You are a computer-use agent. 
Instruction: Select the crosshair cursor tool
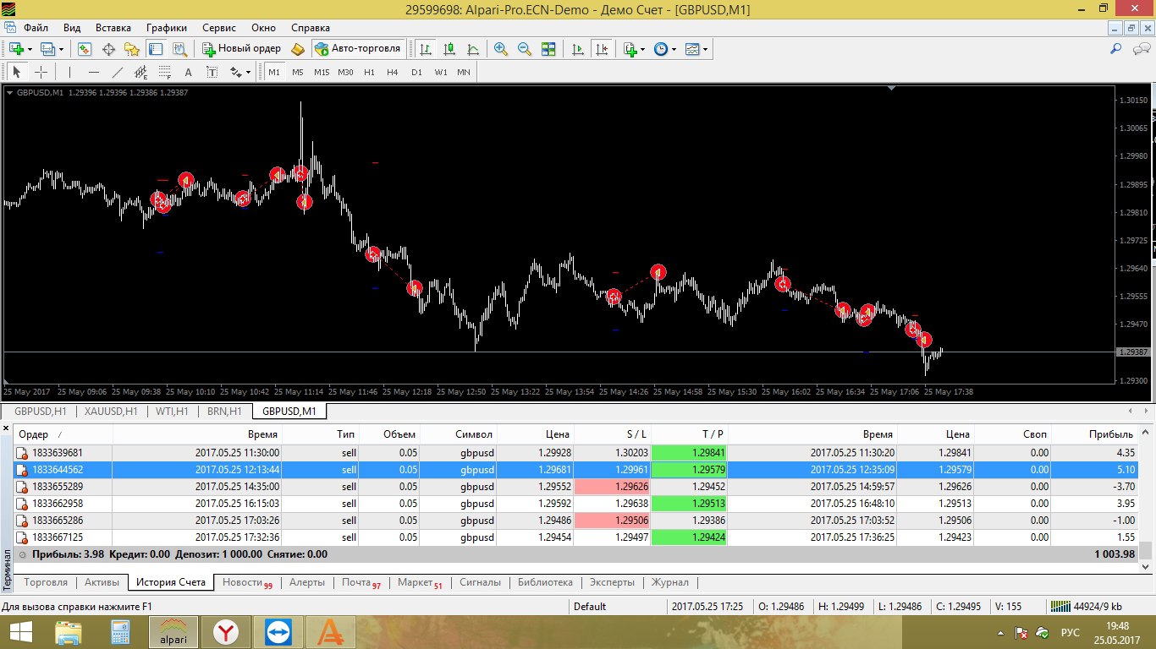pos(41,72)
